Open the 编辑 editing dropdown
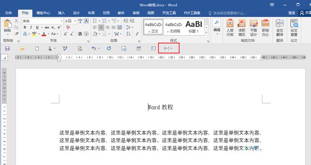 point(217,27)
